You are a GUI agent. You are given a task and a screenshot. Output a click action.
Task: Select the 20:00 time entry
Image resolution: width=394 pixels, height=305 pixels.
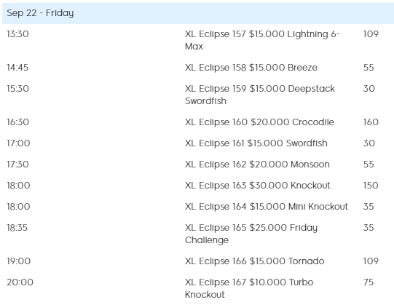20,282
